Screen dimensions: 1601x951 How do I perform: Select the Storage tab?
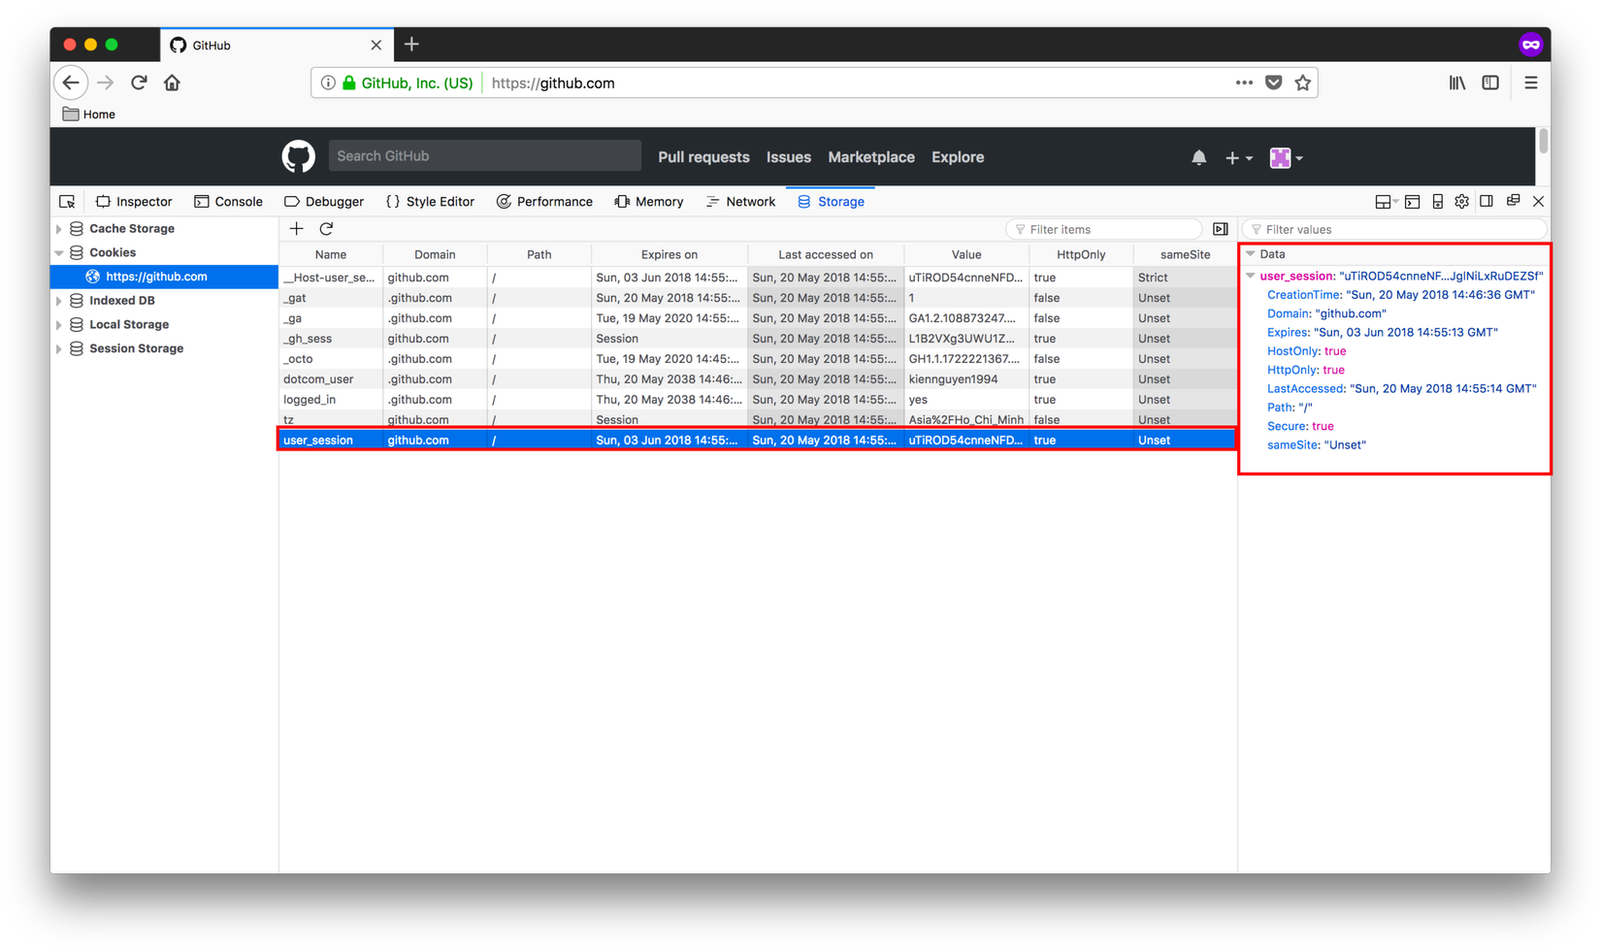pos(831,202)
